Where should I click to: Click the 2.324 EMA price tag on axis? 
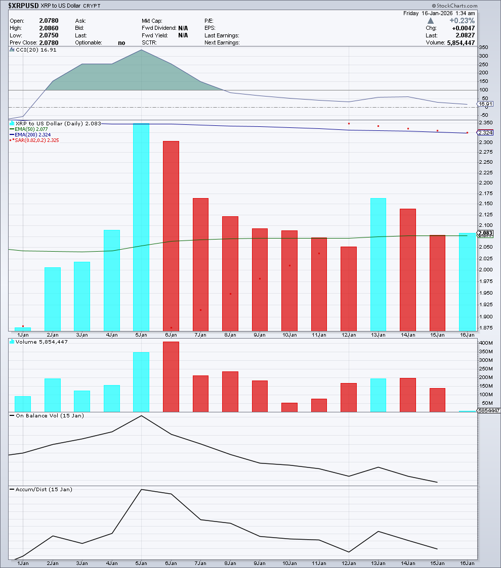point(485,132)
